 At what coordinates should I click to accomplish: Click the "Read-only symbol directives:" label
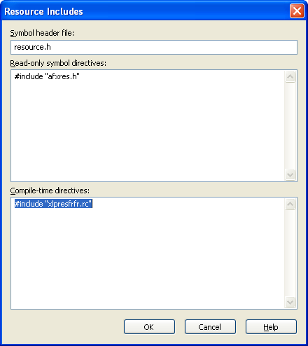pyautogui.click(x=58, y=63)
